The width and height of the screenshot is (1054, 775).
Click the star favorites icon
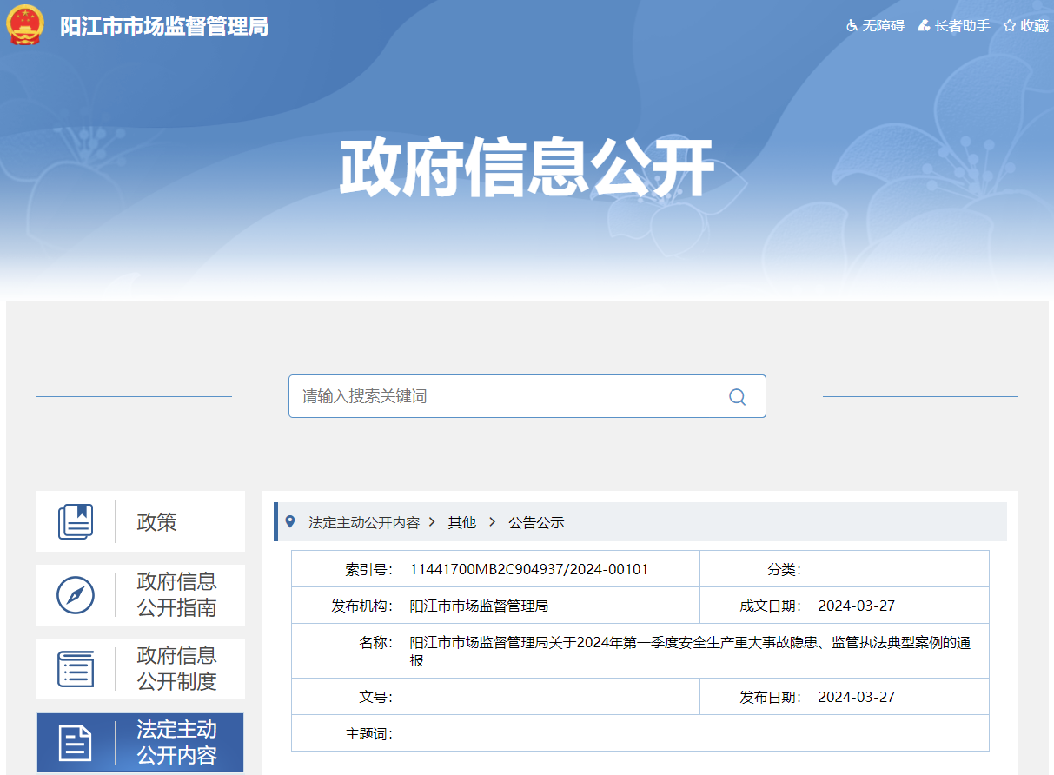point(1010,26)
